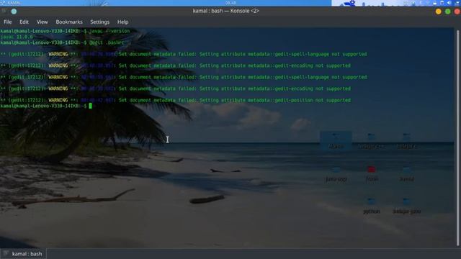Open the Edit menu
This screenshot has width=461, height=259.
click(x=24, y=22)
